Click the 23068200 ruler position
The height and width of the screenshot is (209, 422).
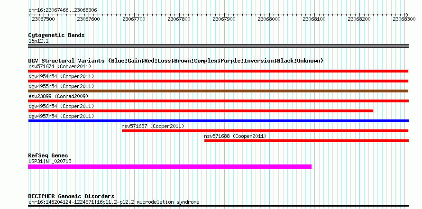pyautogui.click(x=359, y=19)
